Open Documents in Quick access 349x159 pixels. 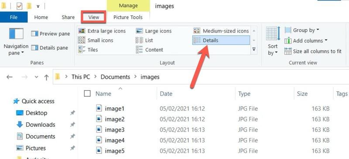[36, 136]
